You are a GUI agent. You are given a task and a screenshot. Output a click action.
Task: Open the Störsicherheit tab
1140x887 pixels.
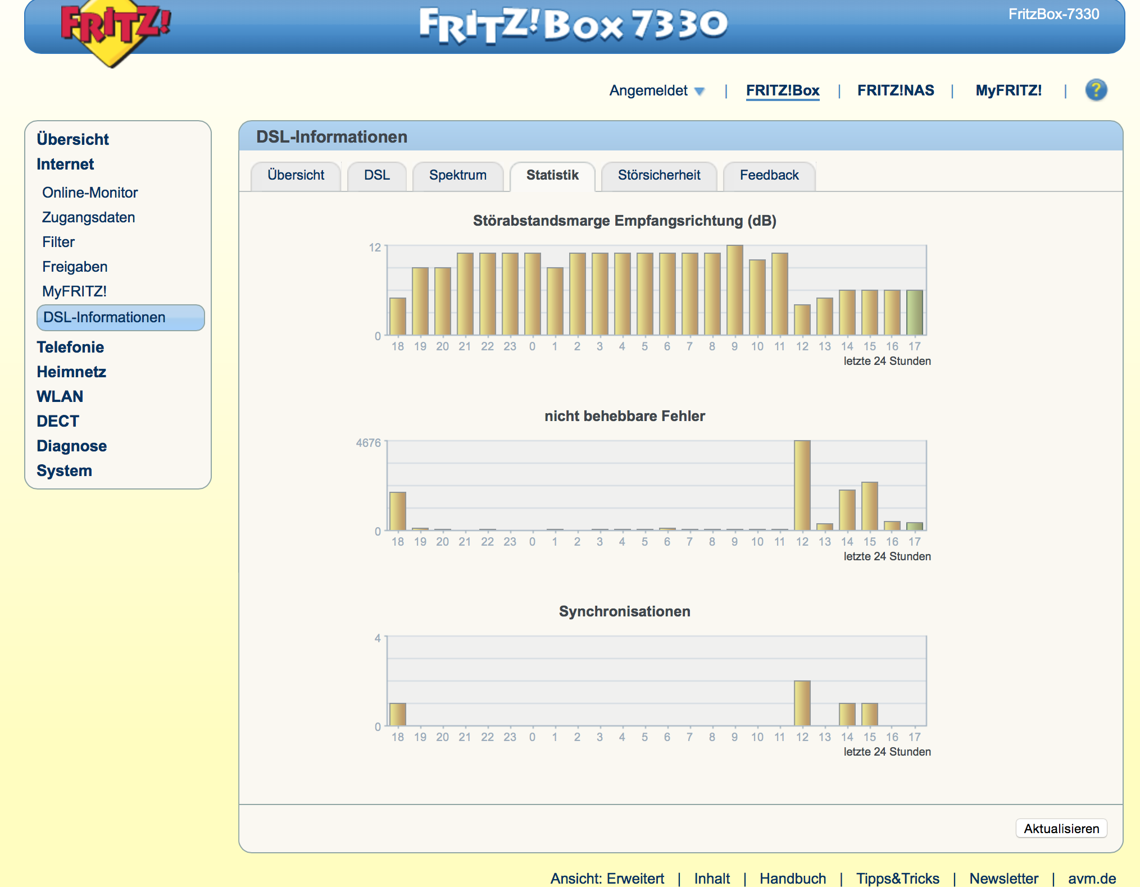coord(658,175)
